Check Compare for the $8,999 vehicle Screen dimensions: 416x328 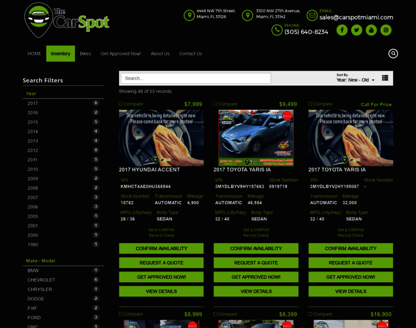121,314
